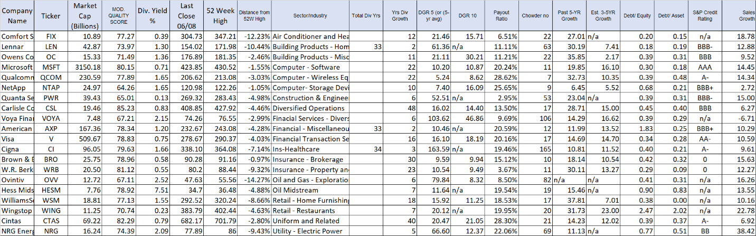Click the QCOM ticker cell

(x=51, y=77)
